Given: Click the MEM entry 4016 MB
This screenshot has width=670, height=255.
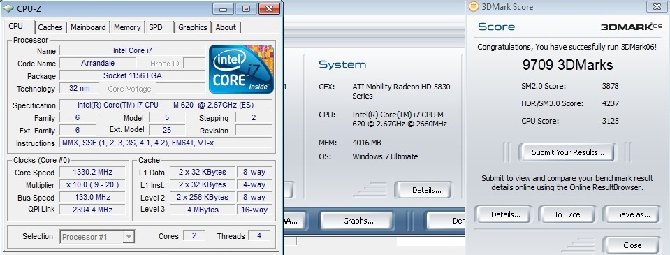Looking at the screenshot, I should pos(367,143).
